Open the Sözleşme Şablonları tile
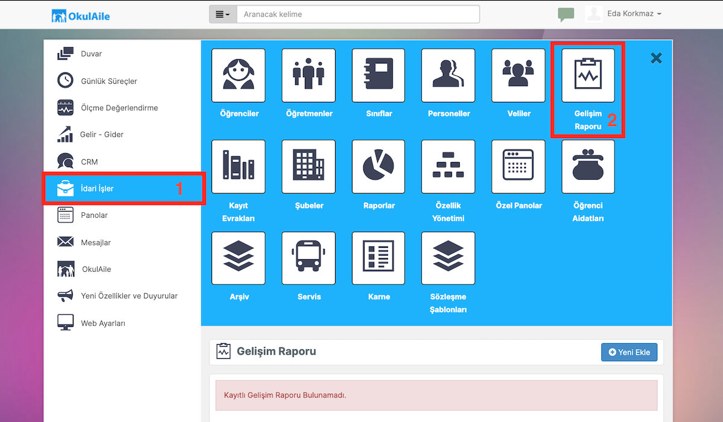 click(x=448, y=258)
